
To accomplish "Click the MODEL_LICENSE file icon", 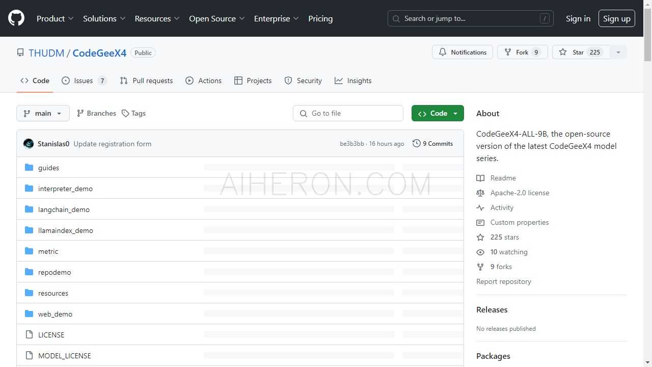I will [29, 356].
